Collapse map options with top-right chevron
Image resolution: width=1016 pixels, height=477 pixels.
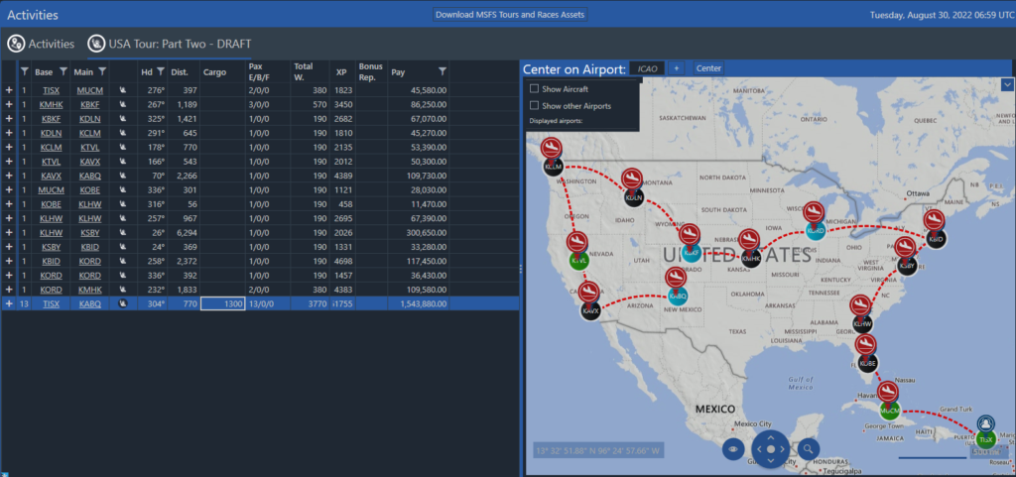(x=1006, y=84)
